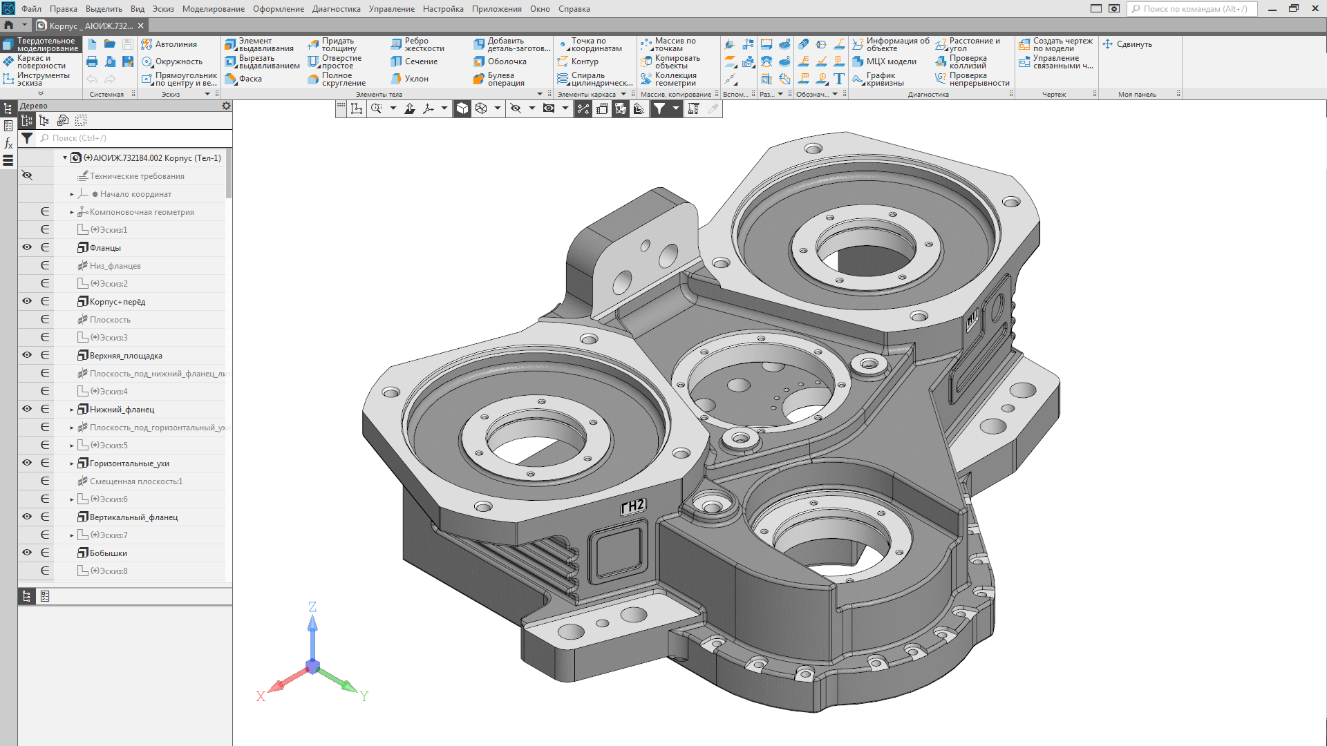
Task: Click the Сдвинуть button
Action: (x=1127, y=44)
